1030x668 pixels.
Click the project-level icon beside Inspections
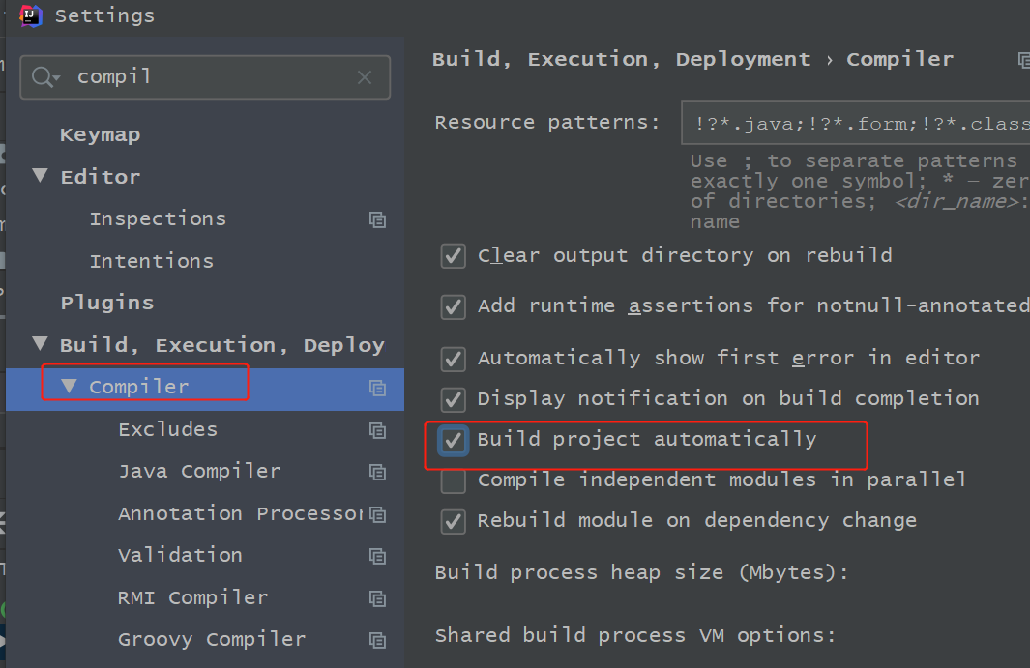(x=377, y=219)
